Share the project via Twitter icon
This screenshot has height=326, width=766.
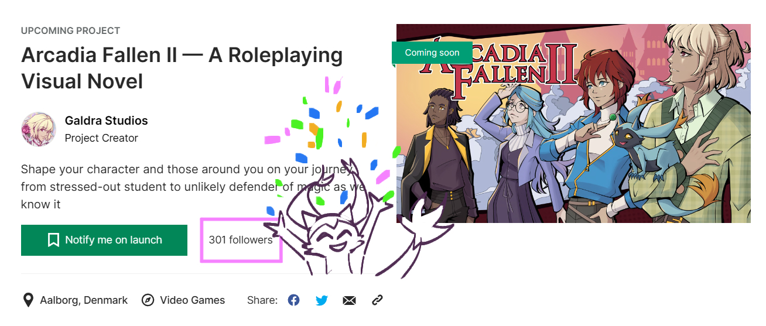coord(322,300)
